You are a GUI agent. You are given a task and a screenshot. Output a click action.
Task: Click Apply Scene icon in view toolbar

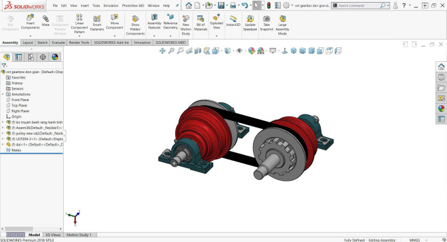tap(260, 51)
